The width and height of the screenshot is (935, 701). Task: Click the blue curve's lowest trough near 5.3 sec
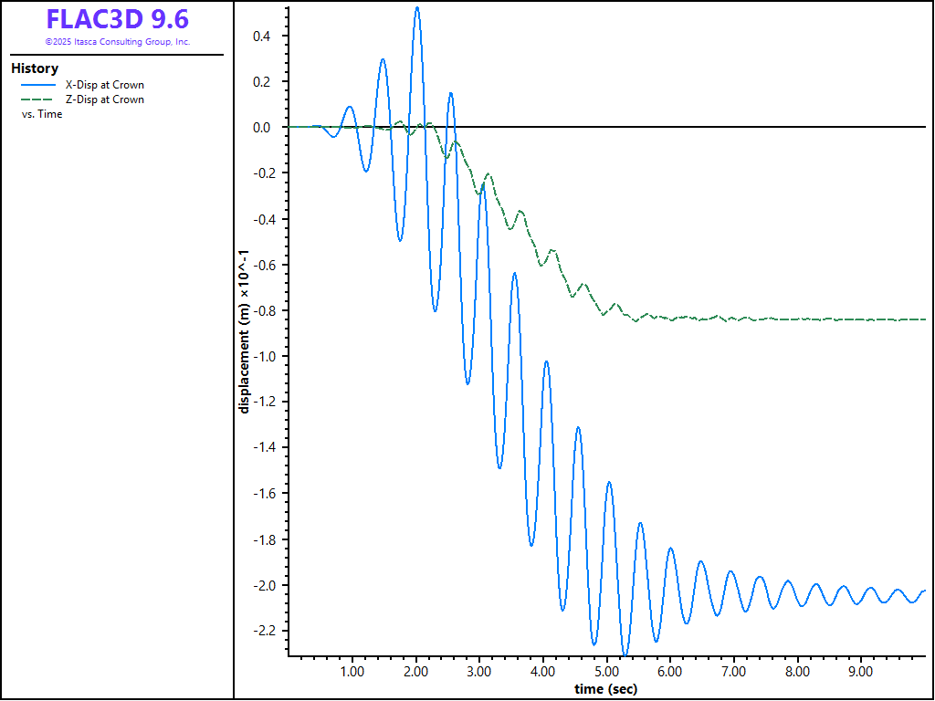(625, 654)
